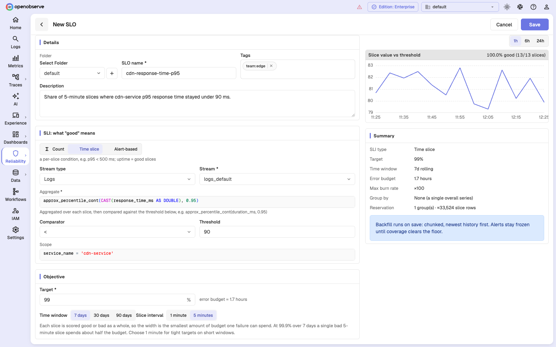Set slice interval to 1 minute

(x=178, y=315)
